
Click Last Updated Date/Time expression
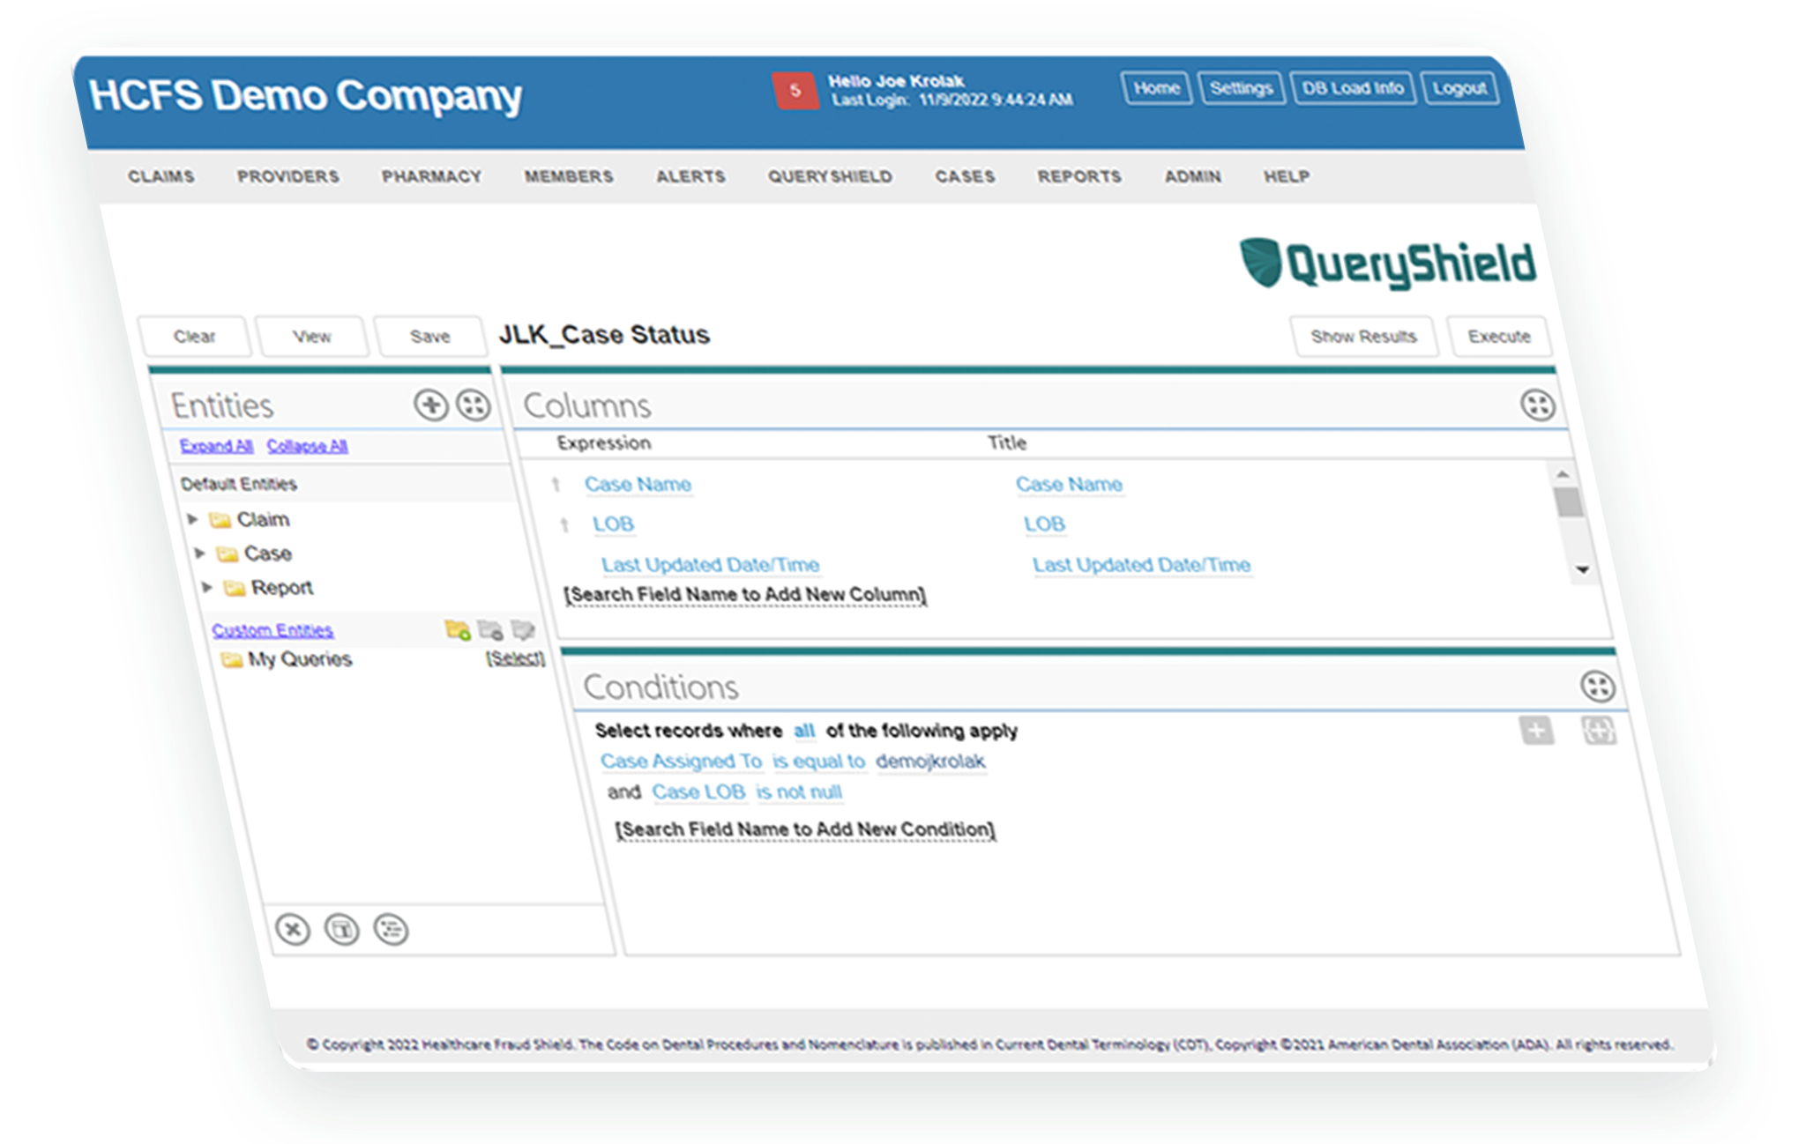(x=710, y=565)
